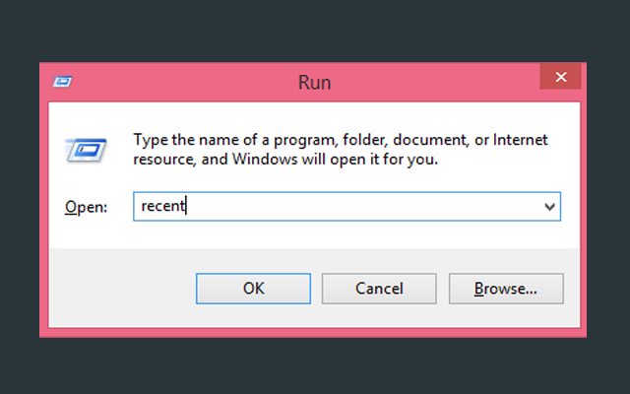630x394 pixels.
Task: Open the file picker with Browse...
Action: 506,289
